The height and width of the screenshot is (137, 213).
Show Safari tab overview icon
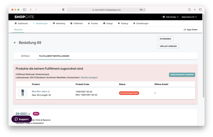point(200,10)
